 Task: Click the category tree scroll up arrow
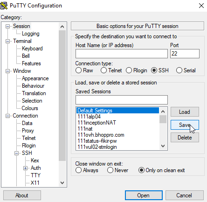[62, 27]
